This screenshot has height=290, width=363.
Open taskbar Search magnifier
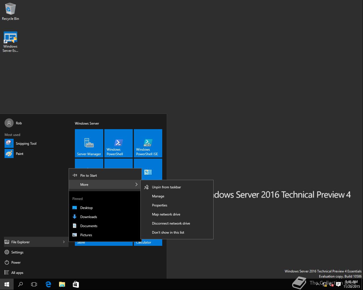click(20, 284)
